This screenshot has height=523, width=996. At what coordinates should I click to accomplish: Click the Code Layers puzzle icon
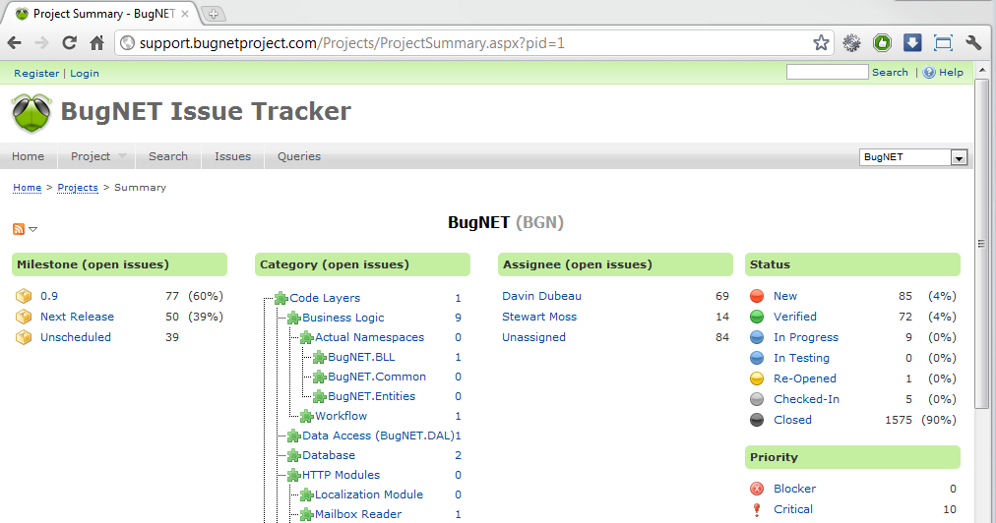pos(281,298)
